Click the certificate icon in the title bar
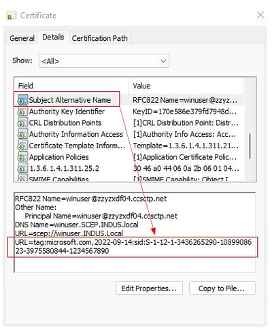The image size is (272, 330). (x=12, y=16)
